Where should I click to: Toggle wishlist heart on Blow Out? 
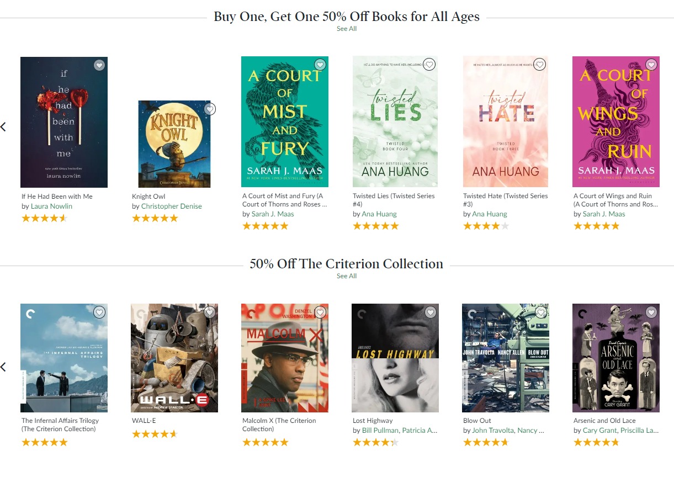pos(541,312)
